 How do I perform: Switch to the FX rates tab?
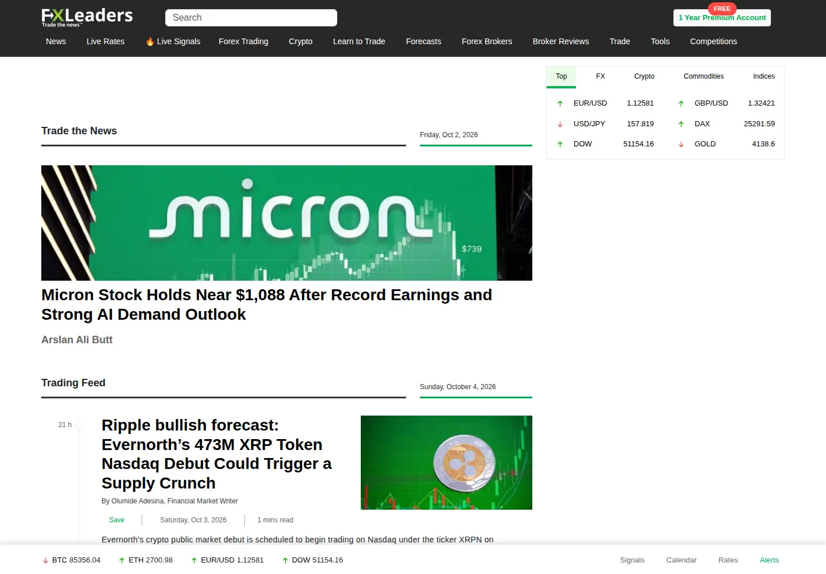pyautogui.click(x=601, y=76)
